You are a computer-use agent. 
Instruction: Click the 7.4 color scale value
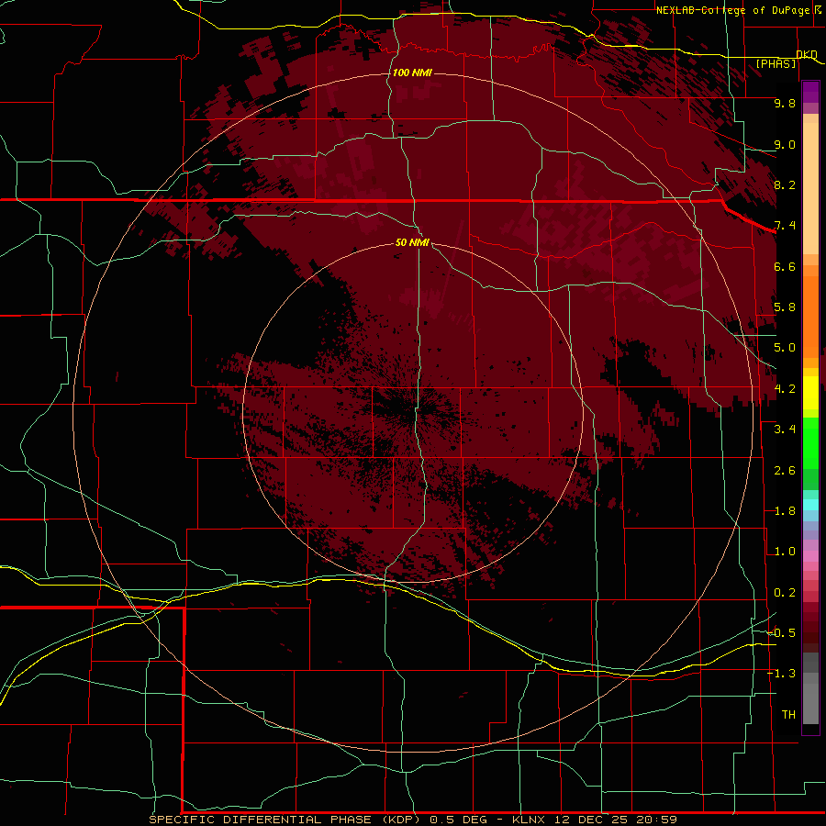click(x=785, y=226)
